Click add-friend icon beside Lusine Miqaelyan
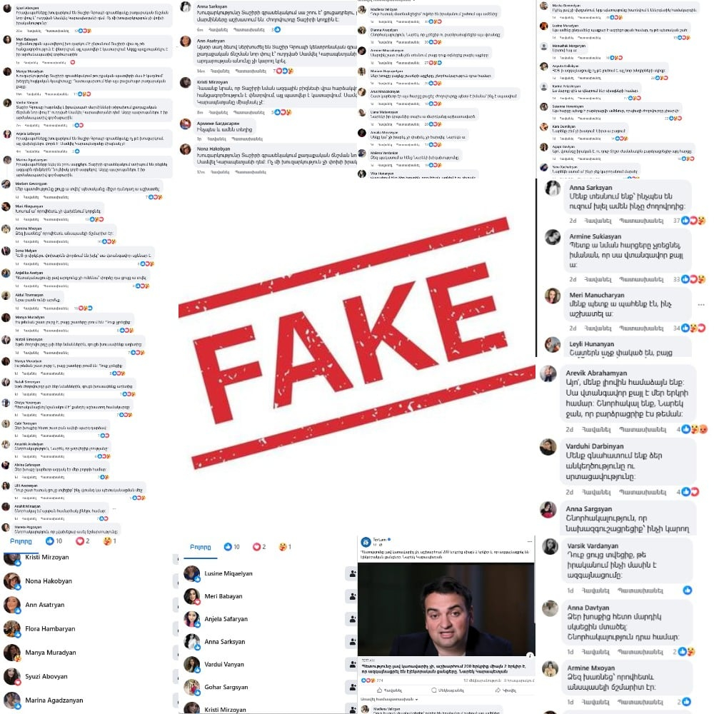Viewport: 714px width, 714px height. point(351,574)
